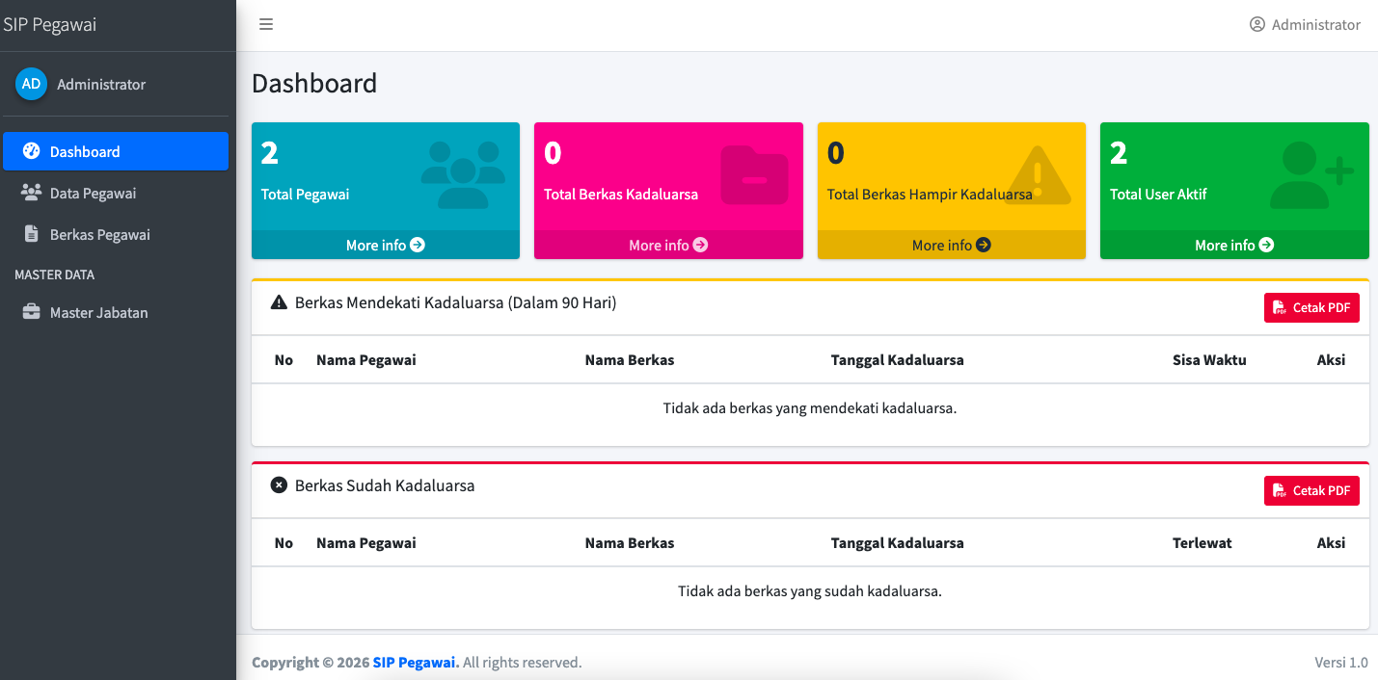Viewport: 1378px width, 680px height.
Task: Open the Data Pegawai menu item
Action: pyautogui.click(x=93, y=193)
